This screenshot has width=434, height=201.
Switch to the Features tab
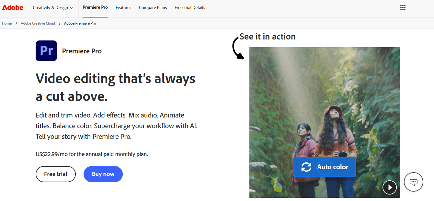[123, 7]
